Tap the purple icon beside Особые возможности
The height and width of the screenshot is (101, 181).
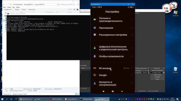click(x=95, y=56)
